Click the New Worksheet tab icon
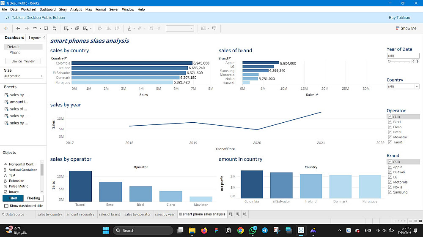 [231, 214]
